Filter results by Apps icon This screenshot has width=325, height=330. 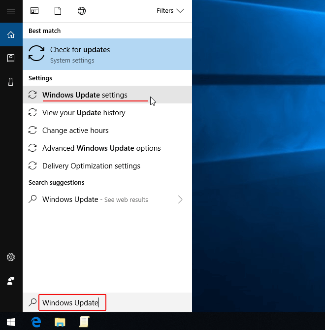(34, 11)
